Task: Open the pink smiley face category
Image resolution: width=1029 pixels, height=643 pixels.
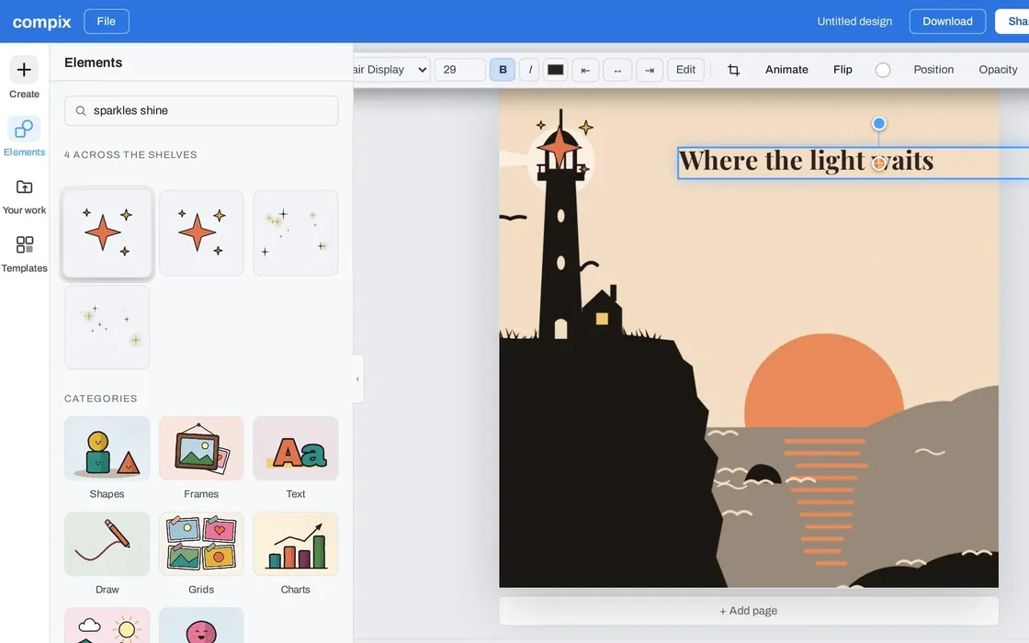Action: 201,626
